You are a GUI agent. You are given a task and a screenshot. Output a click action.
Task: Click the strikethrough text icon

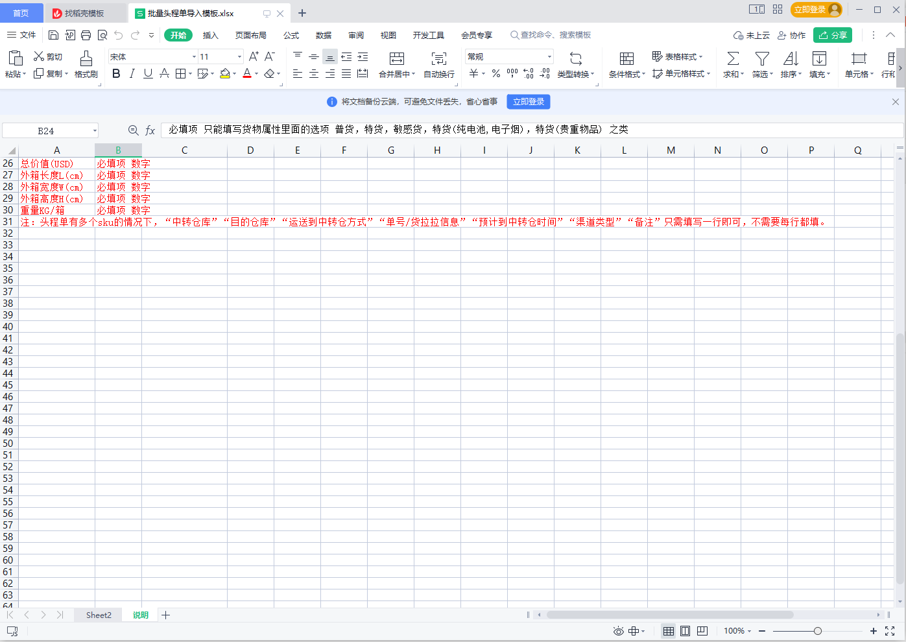coord(164,74)
